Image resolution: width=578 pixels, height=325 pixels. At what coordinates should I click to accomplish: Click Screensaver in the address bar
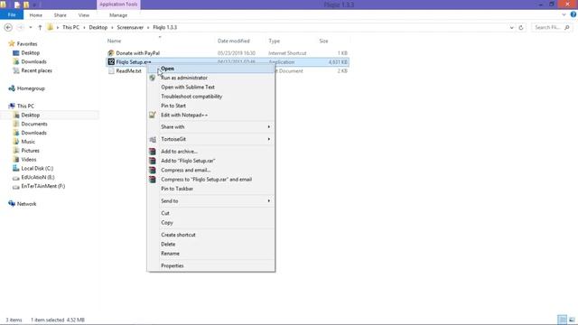pyautogui.click(x=130, y=27)
